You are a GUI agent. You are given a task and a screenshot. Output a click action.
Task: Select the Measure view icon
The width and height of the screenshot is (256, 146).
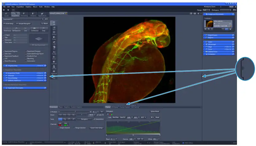pyautogui.click(x=54, y=72)
